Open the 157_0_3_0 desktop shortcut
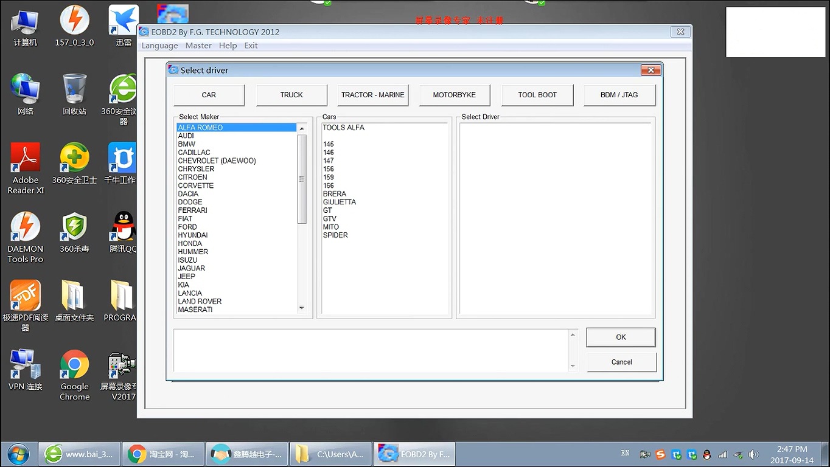 [74, 26]
